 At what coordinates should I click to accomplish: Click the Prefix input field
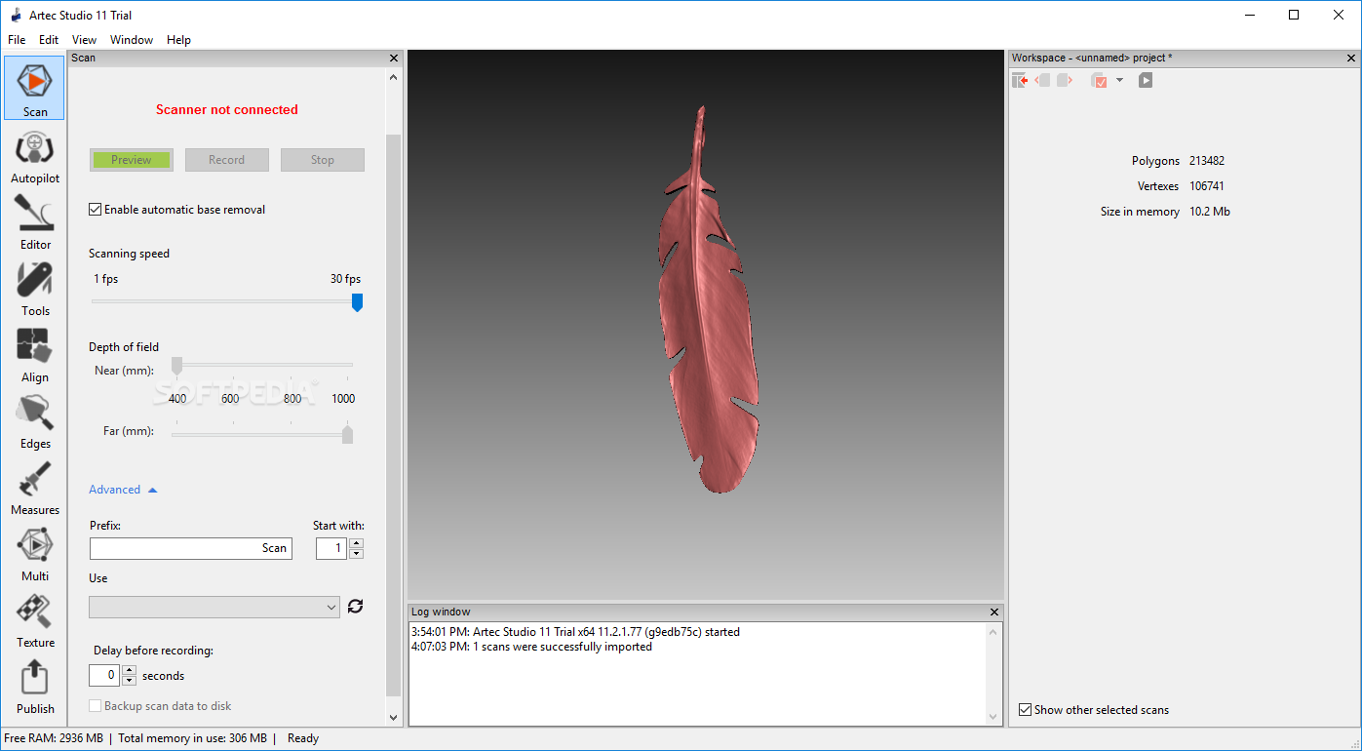191,548
